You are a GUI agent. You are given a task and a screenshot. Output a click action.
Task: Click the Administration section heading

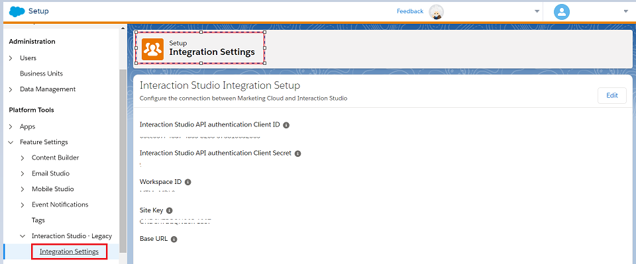(32, 41)
